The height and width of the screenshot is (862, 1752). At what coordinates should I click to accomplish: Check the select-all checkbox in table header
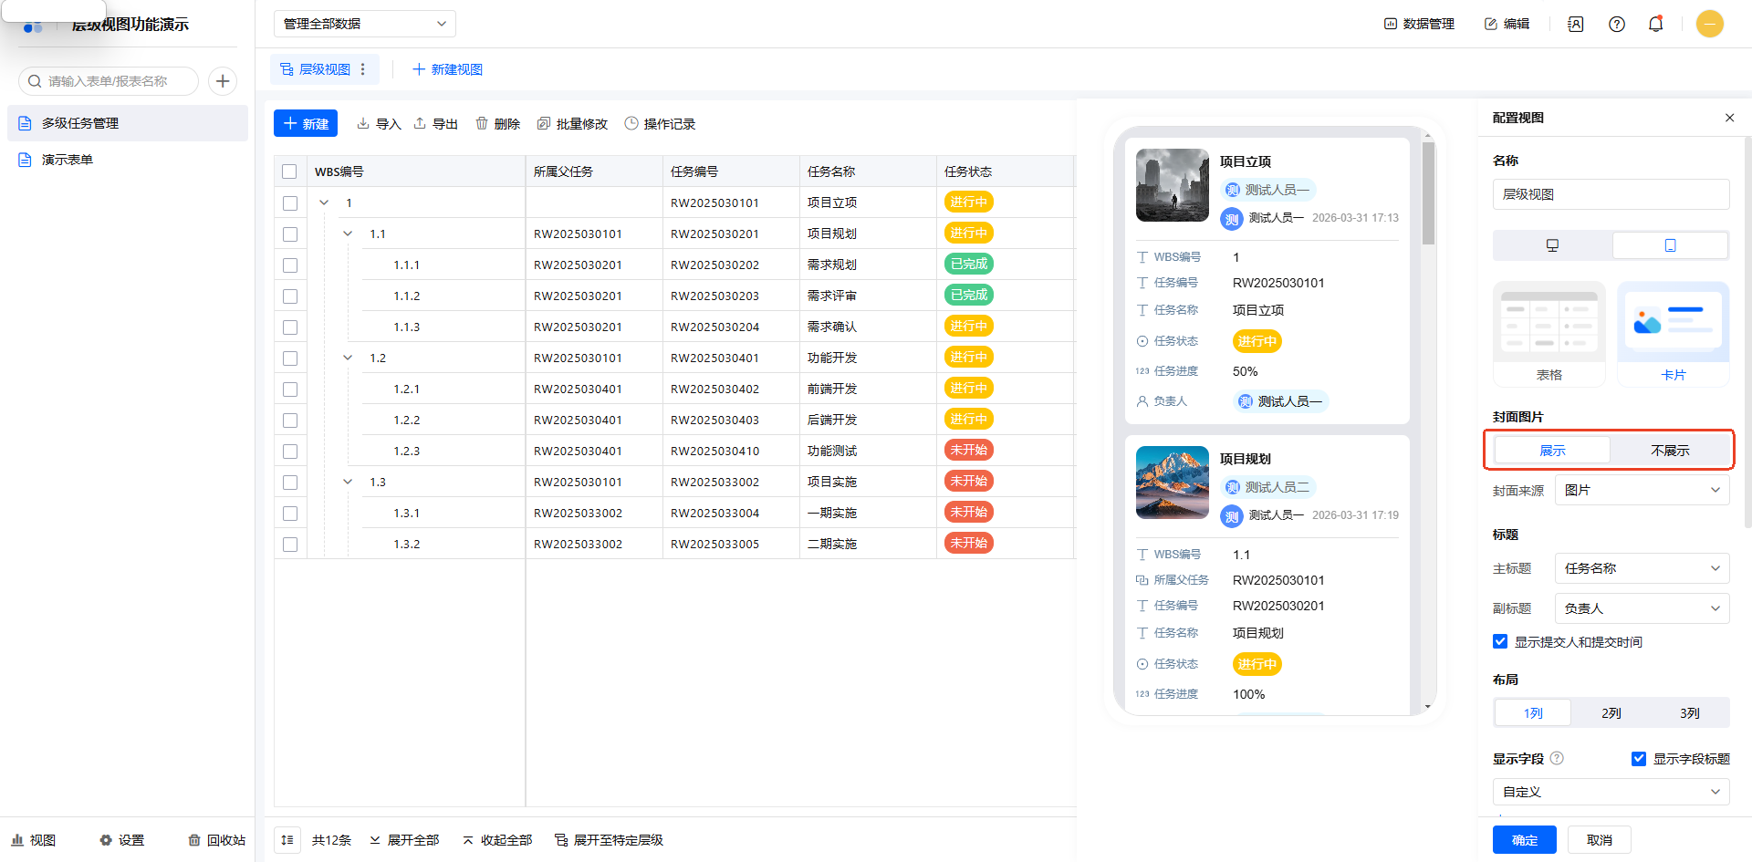(290, 171)
